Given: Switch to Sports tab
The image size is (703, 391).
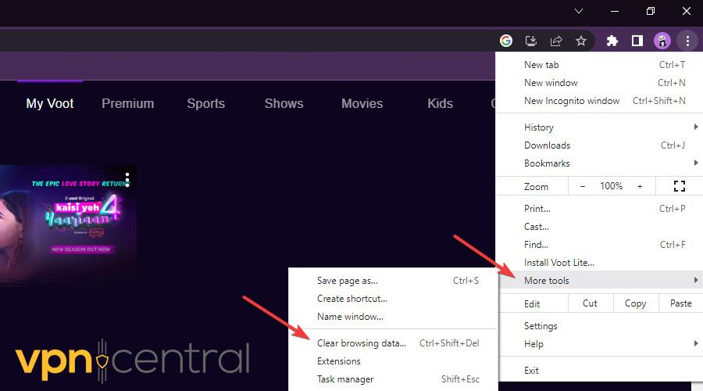Looking at the screenshot, I should click(205, 103).
